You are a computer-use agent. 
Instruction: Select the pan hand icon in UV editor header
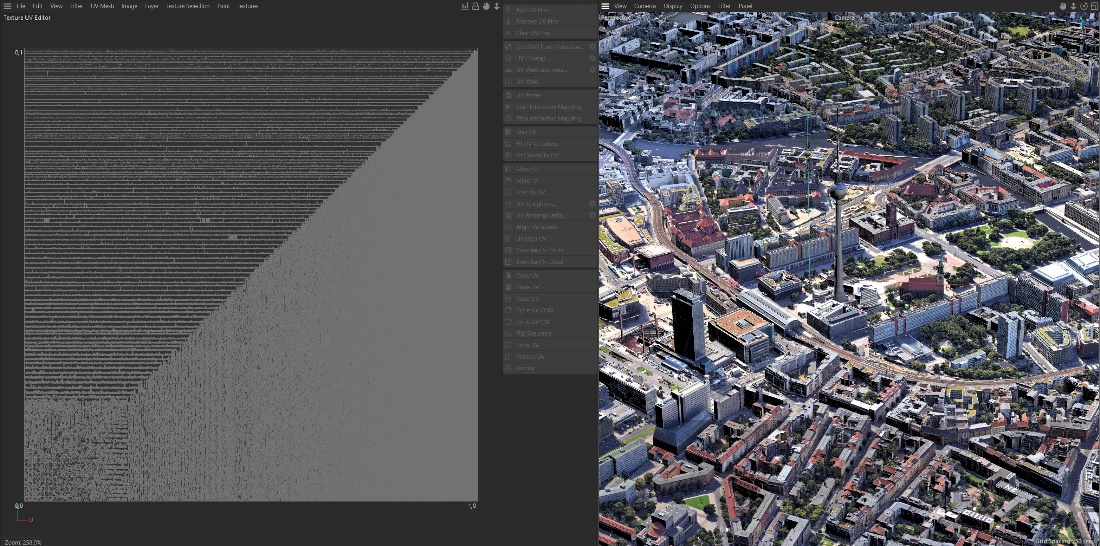pyautogui.click(x=486, y=6)
